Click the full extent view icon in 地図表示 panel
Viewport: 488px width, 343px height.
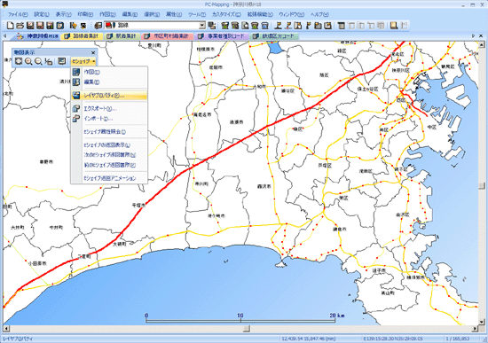pos(19,61)
